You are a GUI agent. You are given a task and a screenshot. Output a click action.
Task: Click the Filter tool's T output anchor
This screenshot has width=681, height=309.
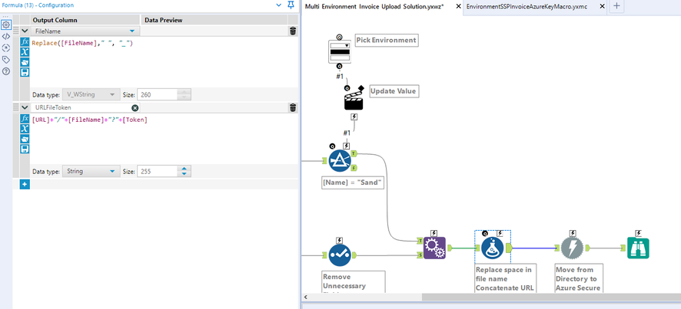(x=354, y=153)
